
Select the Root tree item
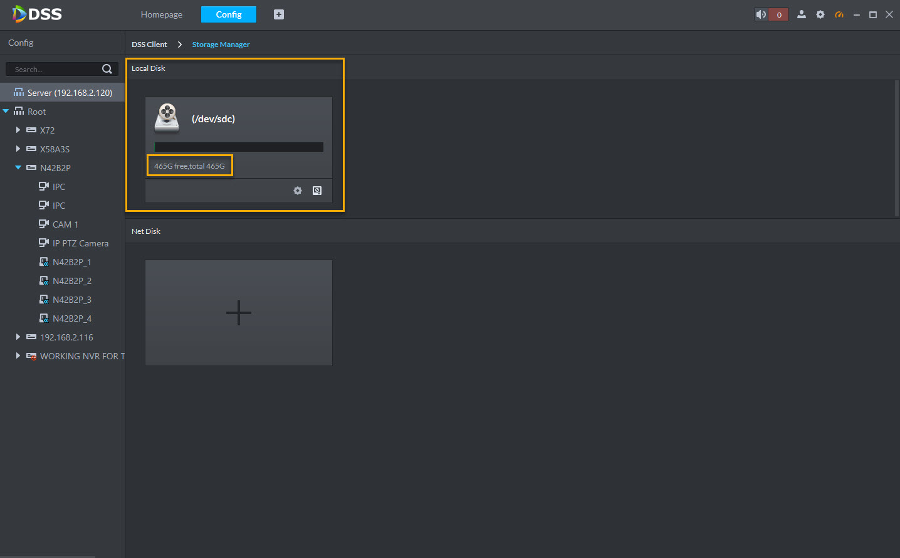[36, 112]
